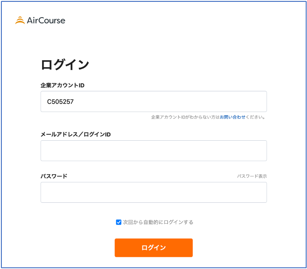The image size is (307, 269).
Task: Open the お問い合わせ contact link
Action: tap(232, 117)
